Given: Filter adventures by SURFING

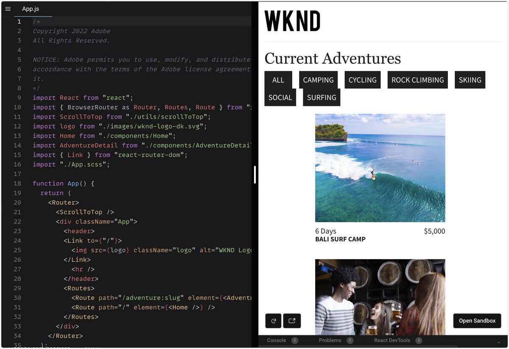Looking at the screenshot, I should (322, 97).
